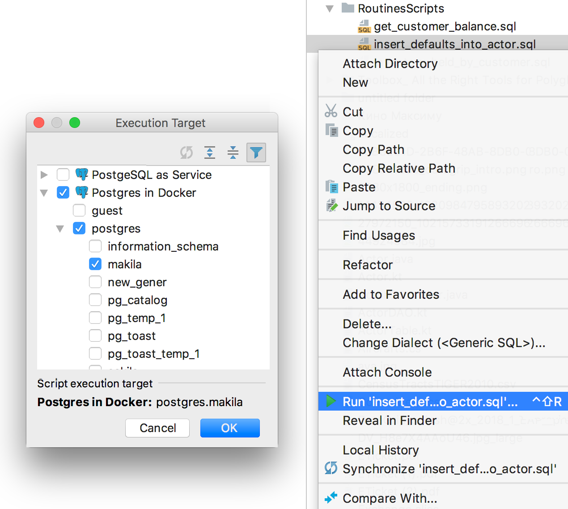
Task: Click the Paste clipboard icon
Action: pos(331,187)
